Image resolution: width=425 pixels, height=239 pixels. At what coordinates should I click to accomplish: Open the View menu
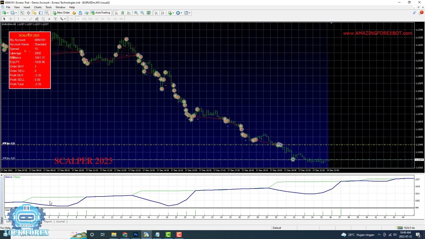17,7
